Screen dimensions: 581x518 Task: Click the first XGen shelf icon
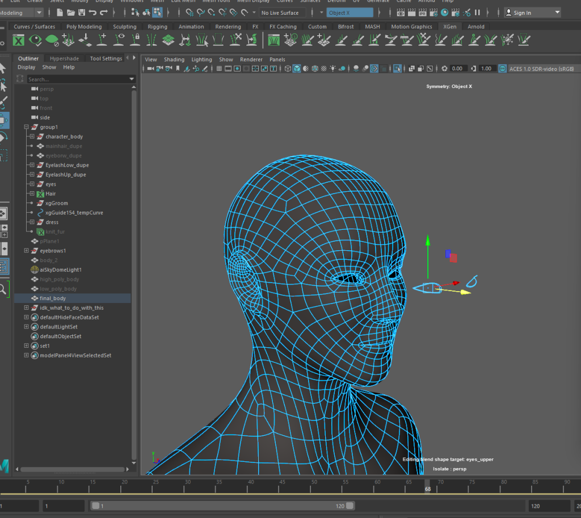19,40
